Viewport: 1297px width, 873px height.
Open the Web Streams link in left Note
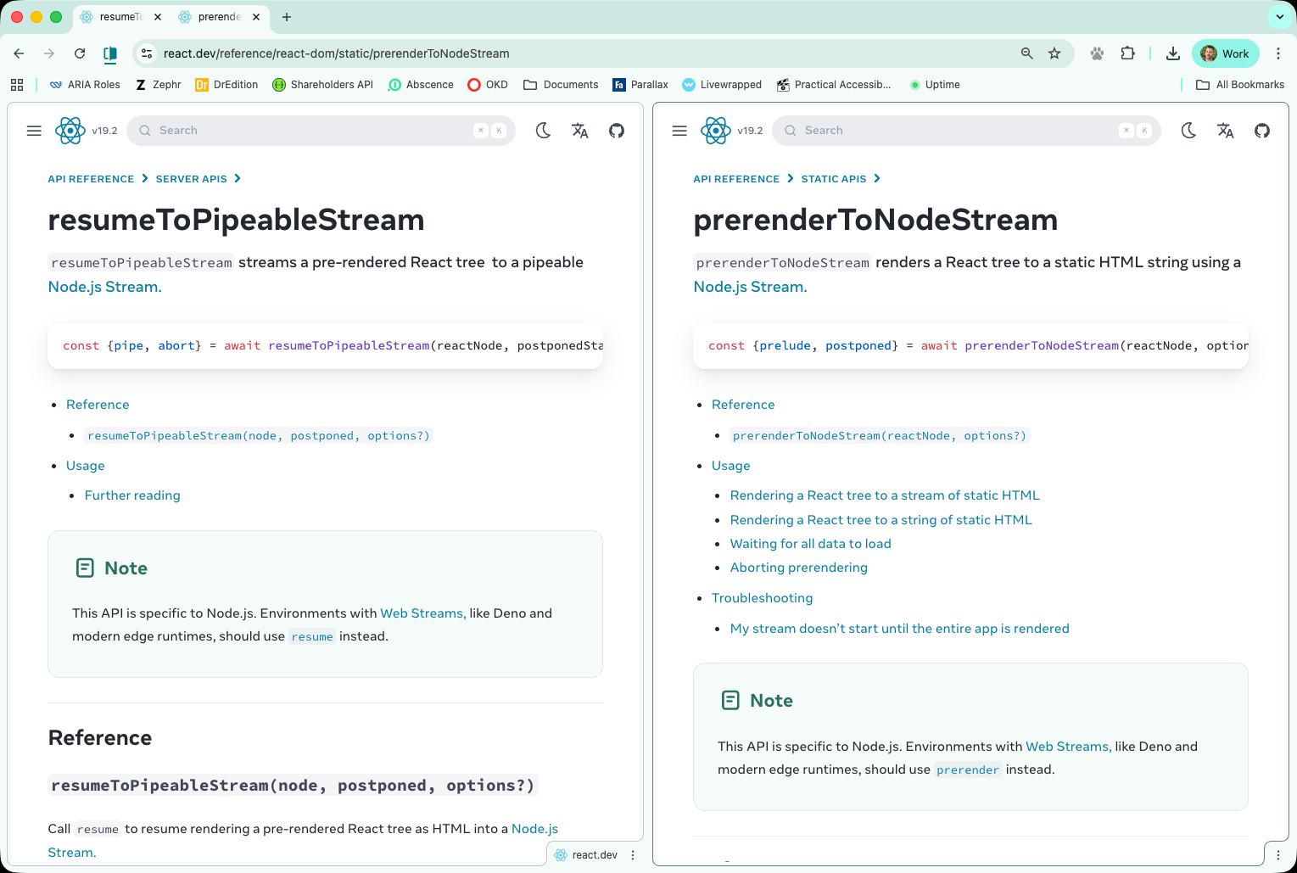(422, 613)
